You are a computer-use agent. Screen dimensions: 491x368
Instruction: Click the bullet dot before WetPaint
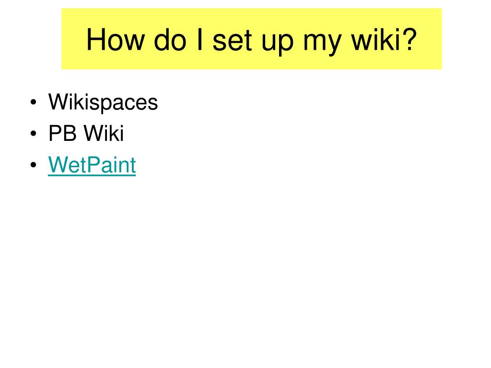[x=34, y=165]
